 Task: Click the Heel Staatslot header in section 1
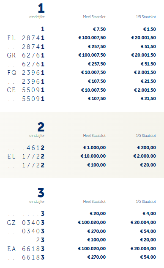(x=94, y=17)
